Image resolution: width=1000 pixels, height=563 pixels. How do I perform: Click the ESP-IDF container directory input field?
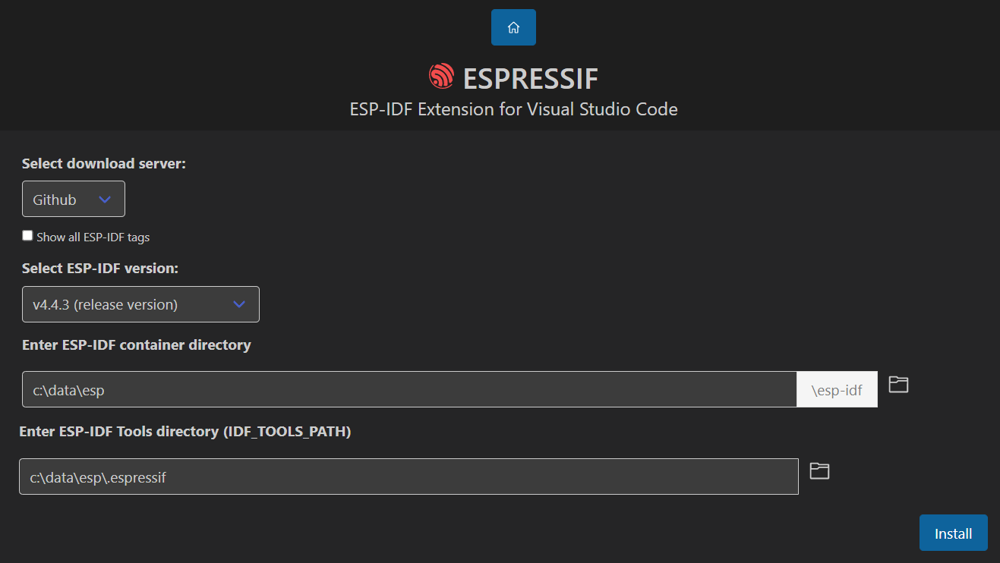tap(409, 389)
